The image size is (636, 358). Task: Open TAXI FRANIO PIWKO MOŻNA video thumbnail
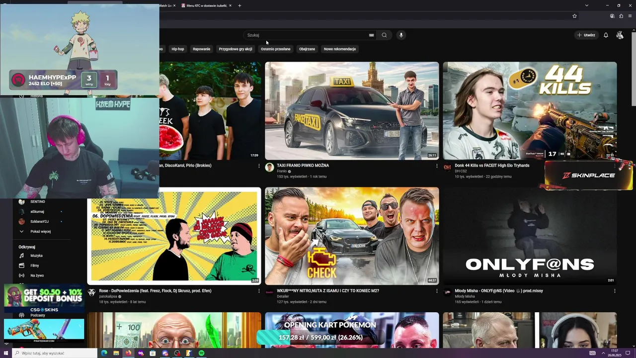(352, 110)
